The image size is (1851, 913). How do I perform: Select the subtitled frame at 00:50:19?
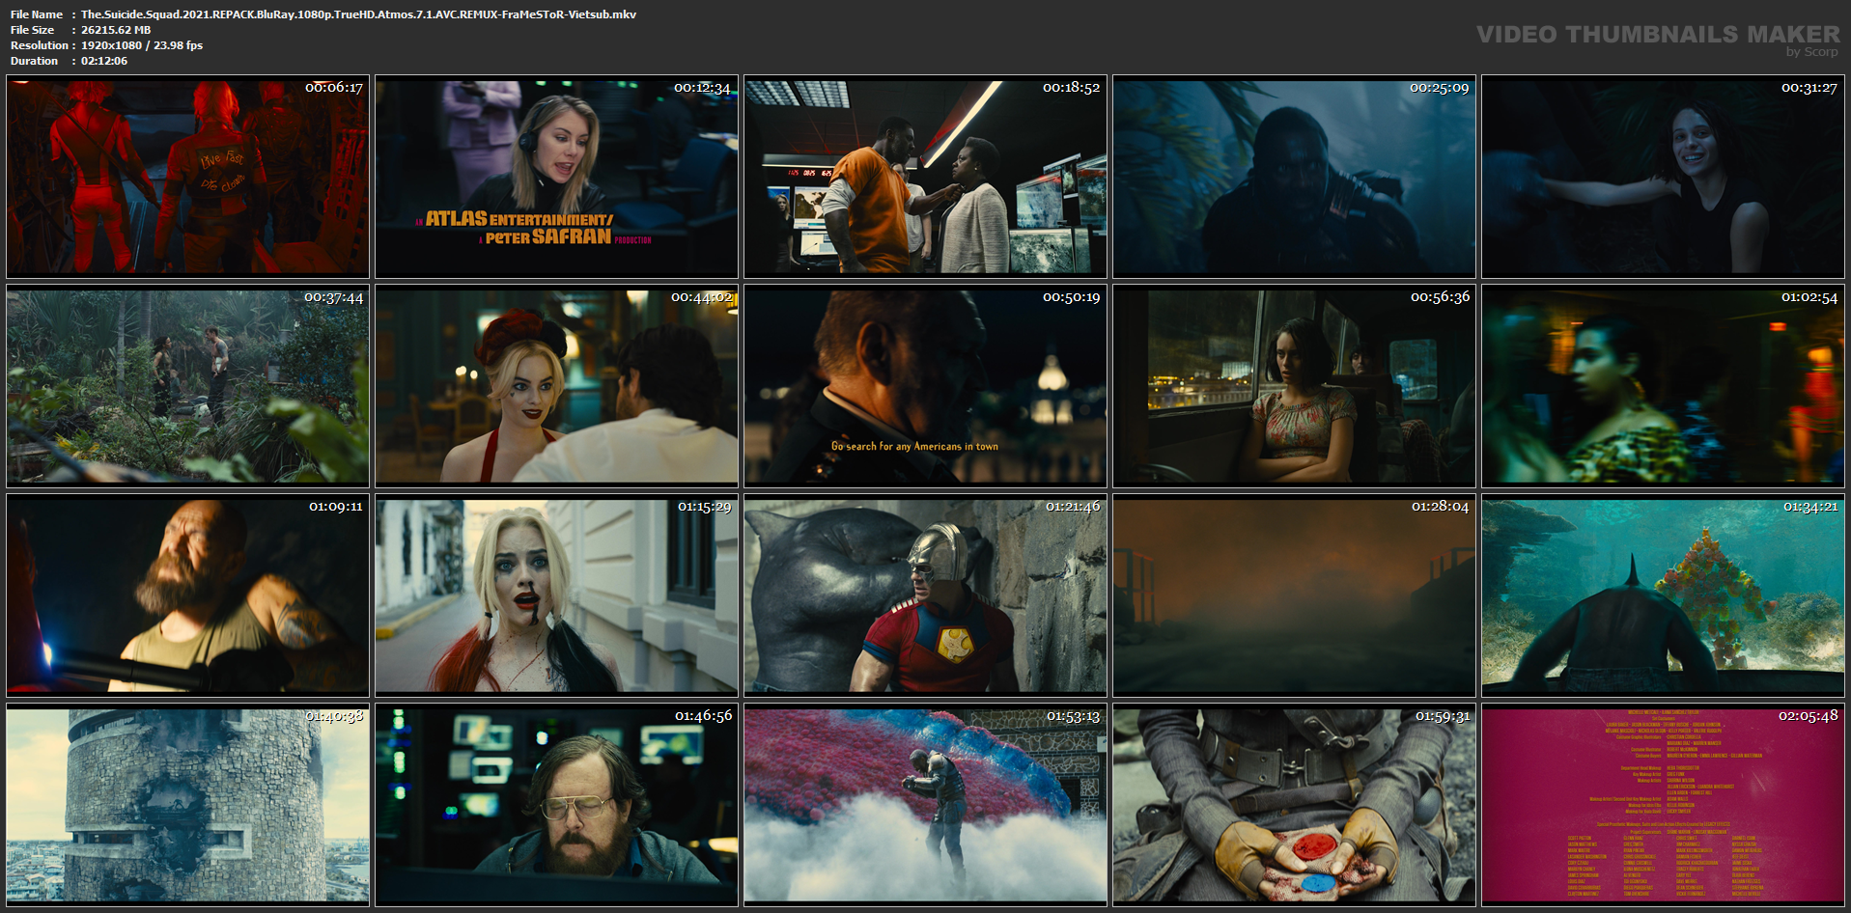pyautogui.click(x=925, y=386)
